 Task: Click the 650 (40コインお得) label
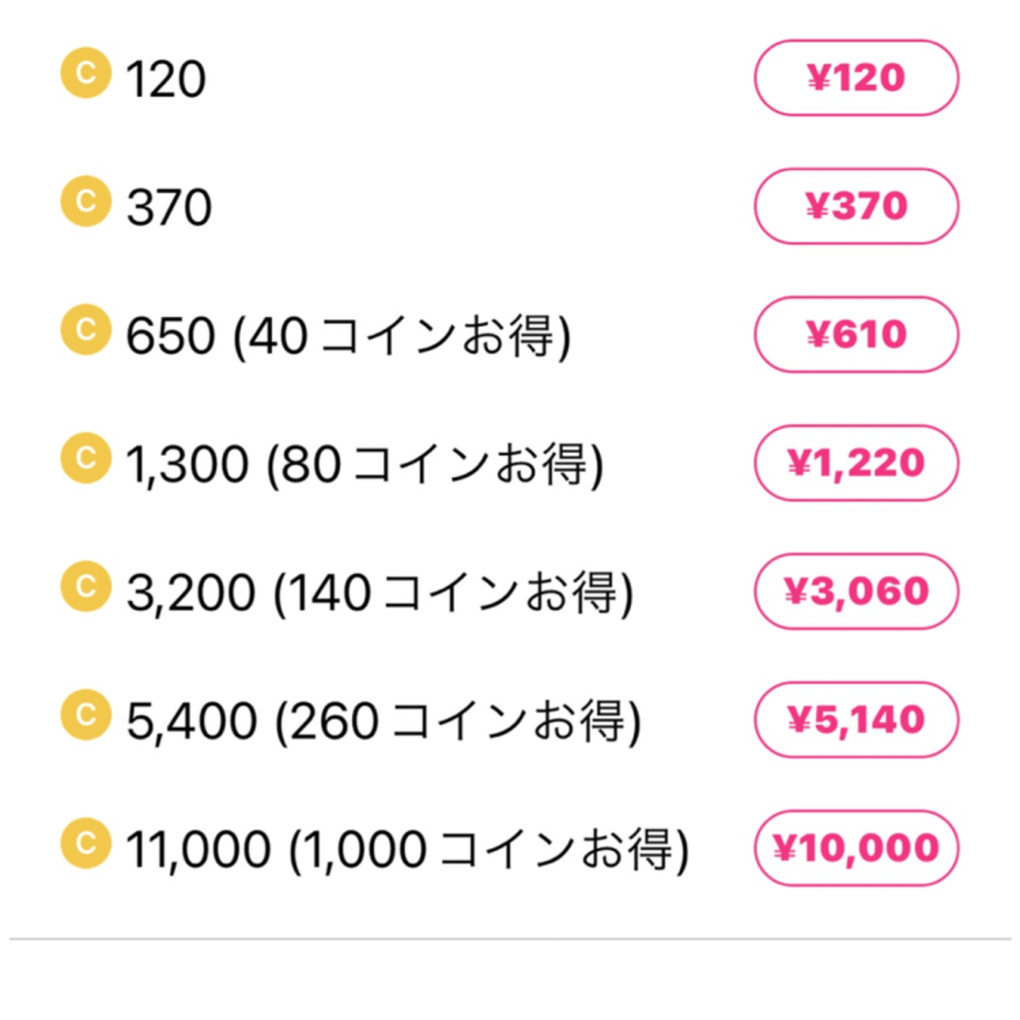pyautogui.click(x=348, y=336)
